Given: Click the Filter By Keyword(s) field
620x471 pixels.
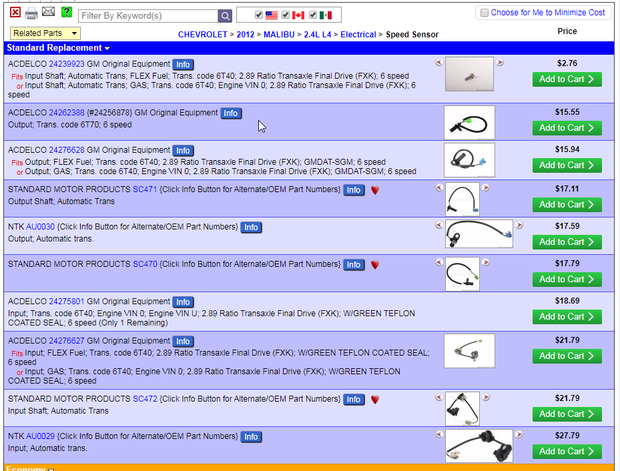Looking at the screenshot, I should [x=148, y=16].
